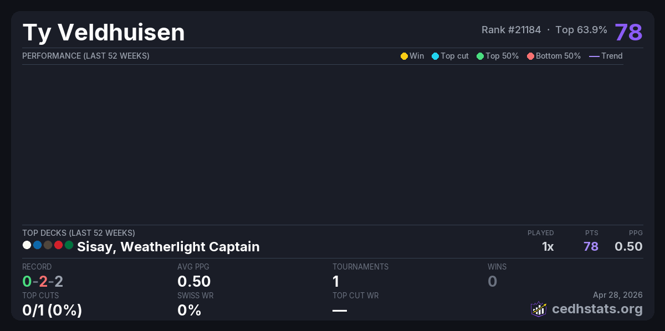Toggle the yellow Win legend marker
Image resolution: width=665 pixels, height=331 pixels.
point(404,56)
